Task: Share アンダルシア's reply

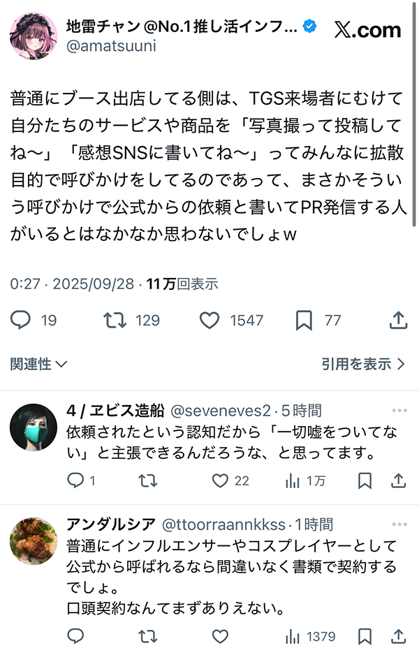Action: (399, 636)
